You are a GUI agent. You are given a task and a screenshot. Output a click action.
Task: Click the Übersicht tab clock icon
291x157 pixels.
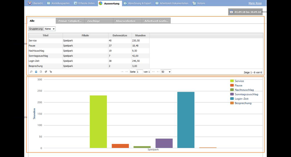pos(30,3)
